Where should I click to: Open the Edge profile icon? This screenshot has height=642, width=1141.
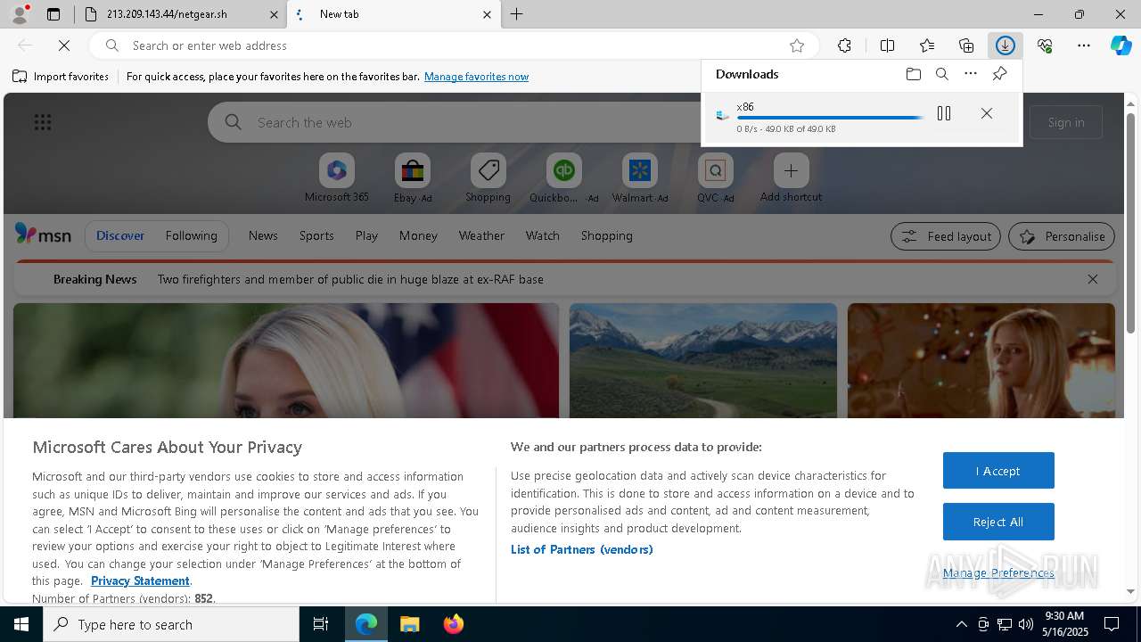[x=20, y=14]
